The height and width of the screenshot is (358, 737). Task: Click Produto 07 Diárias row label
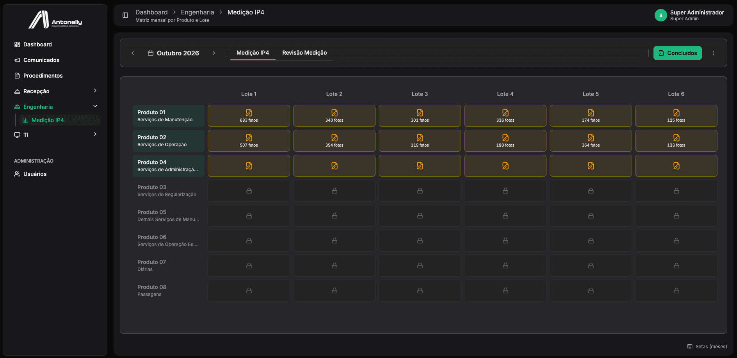[x=169, y=266]
